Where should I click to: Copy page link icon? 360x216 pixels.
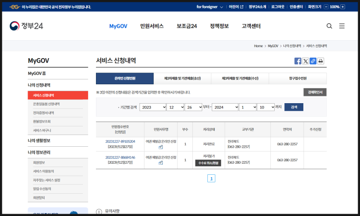tap(313, 61)
